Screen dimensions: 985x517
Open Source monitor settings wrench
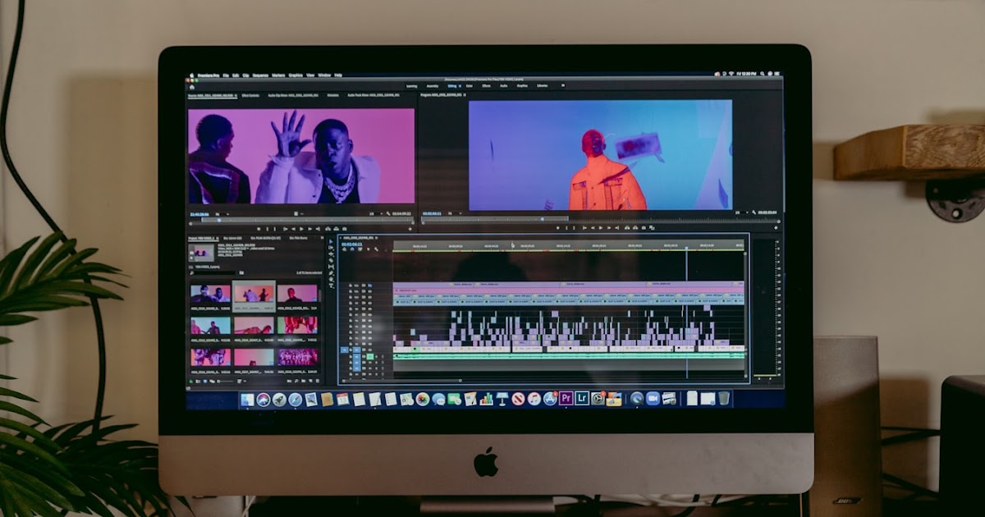tap(388, 213)
